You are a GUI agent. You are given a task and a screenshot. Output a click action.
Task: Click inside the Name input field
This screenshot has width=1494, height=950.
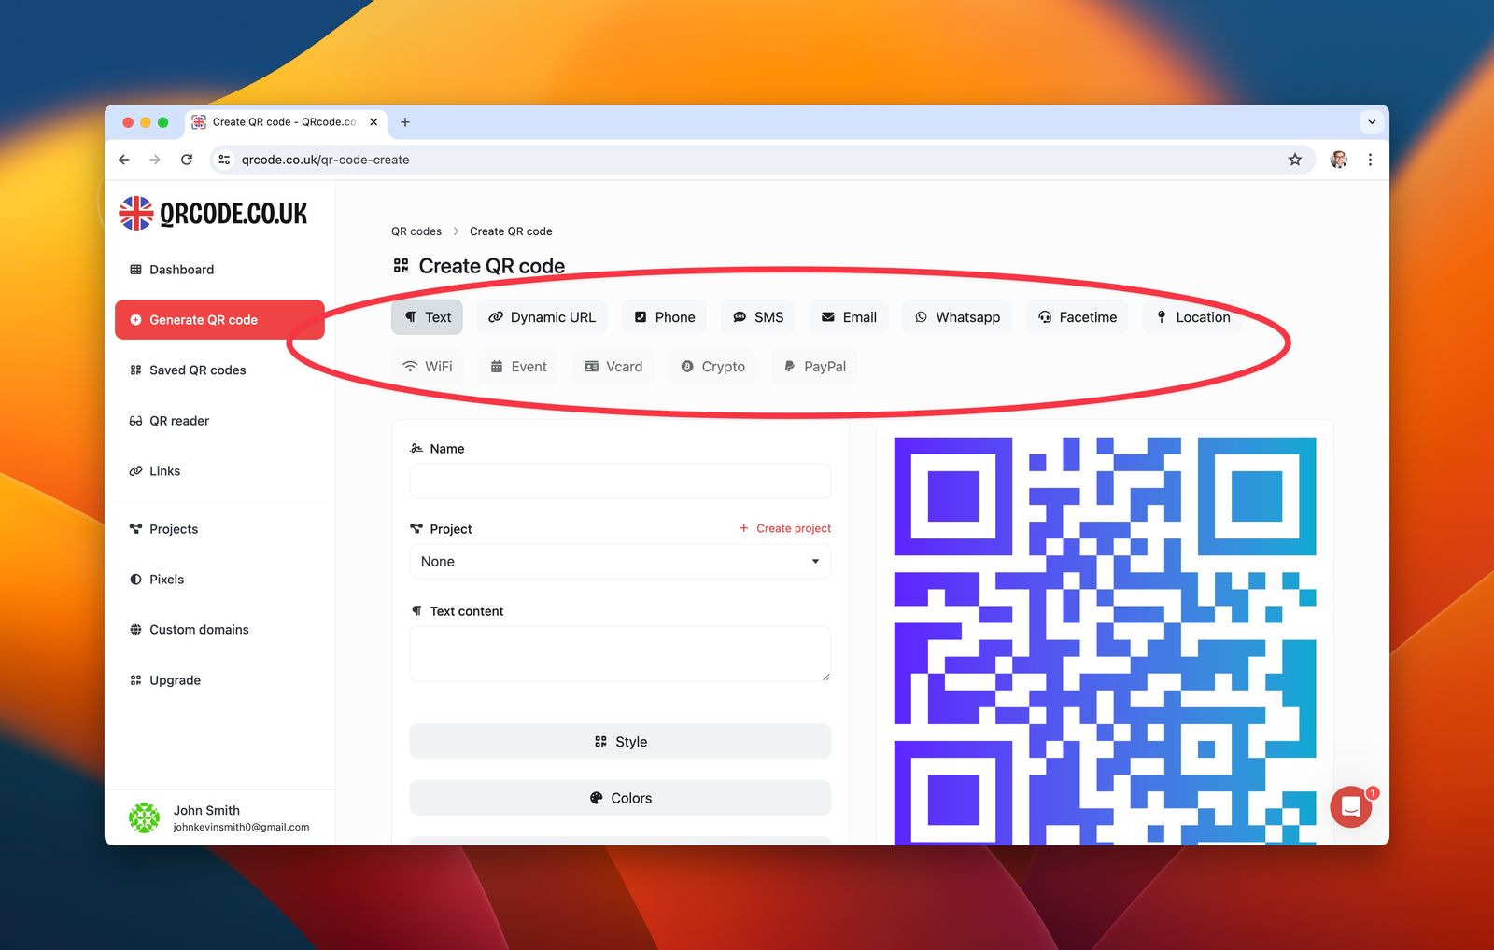(x=619, y=481)
